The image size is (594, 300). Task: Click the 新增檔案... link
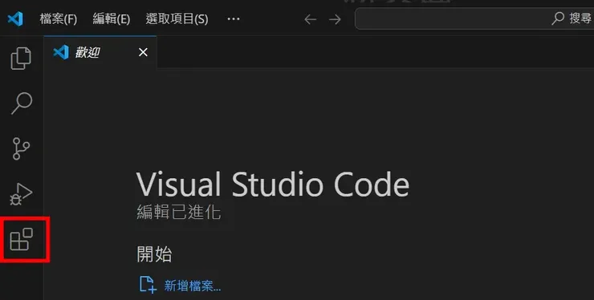coord(193,286)
